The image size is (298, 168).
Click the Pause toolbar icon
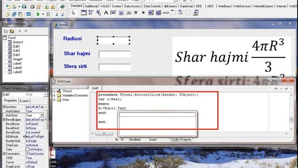point(48,14)
